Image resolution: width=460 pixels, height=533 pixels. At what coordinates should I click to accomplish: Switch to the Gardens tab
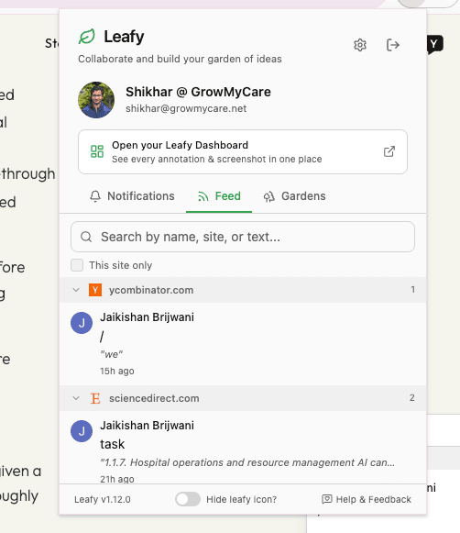coord(294,196)
